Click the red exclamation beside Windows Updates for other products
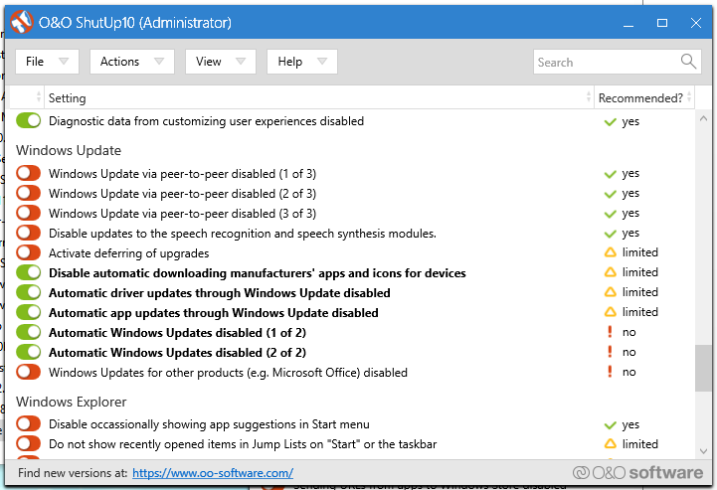The height and width of the screenshot is (490, 717). pyautogui.click(x=610, y=372)
